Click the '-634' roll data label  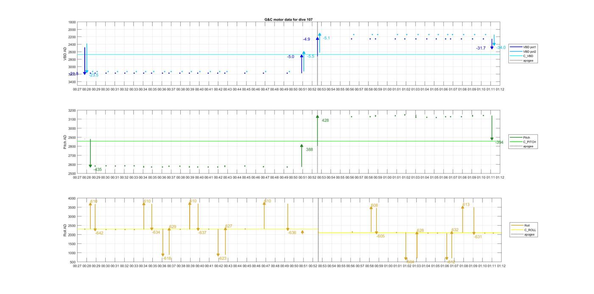[x=156, y=232]
